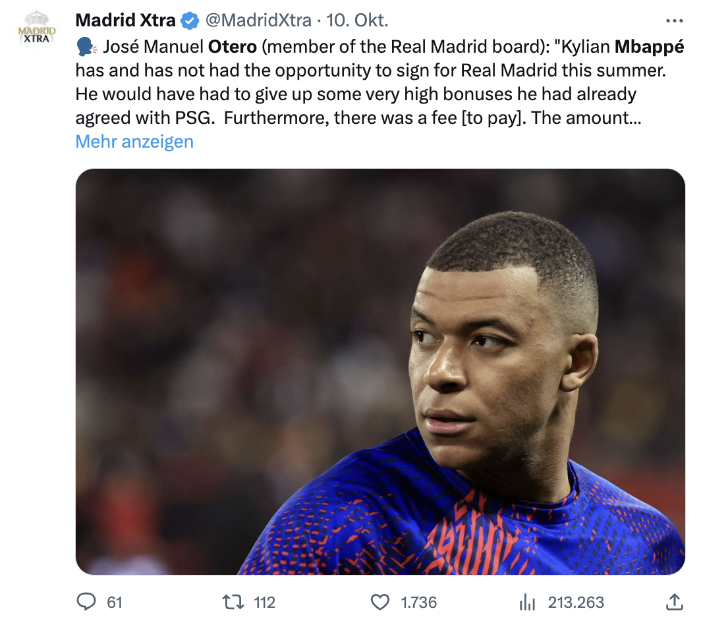The image size is (701, 621).
Task: Click the bold "Mbappé" text in tweet
Action: tap(649, 47)
